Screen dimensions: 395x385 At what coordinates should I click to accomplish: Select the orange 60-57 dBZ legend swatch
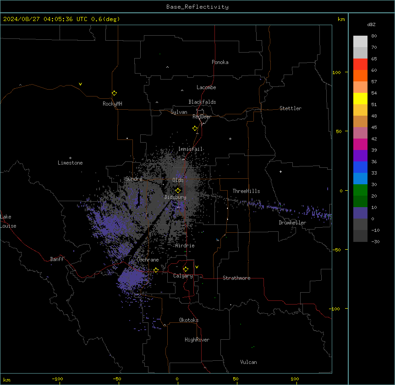pos(360,75)
